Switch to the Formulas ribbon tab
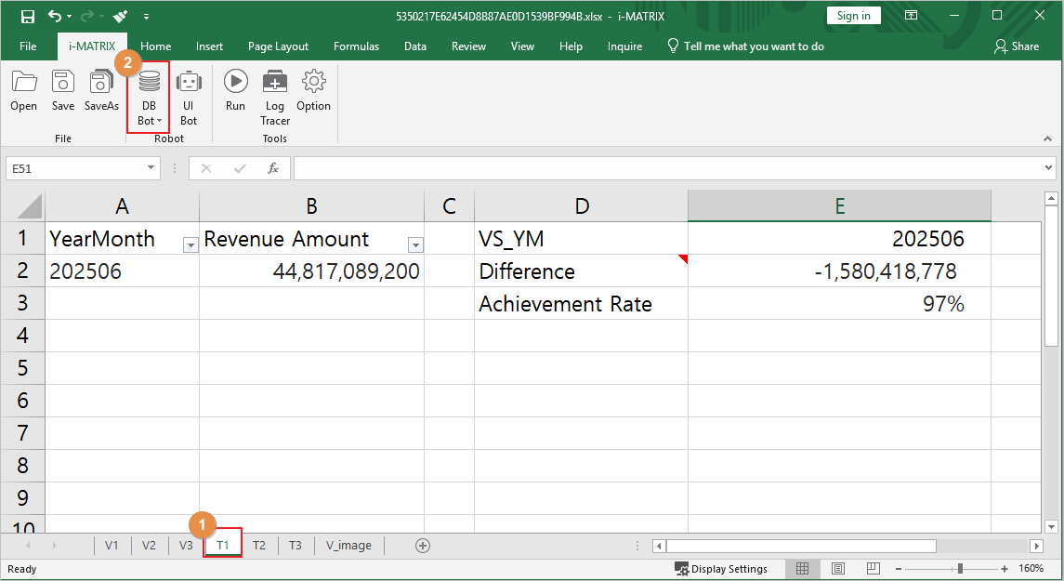This screenshot has width=1064, height=581. 356,46
